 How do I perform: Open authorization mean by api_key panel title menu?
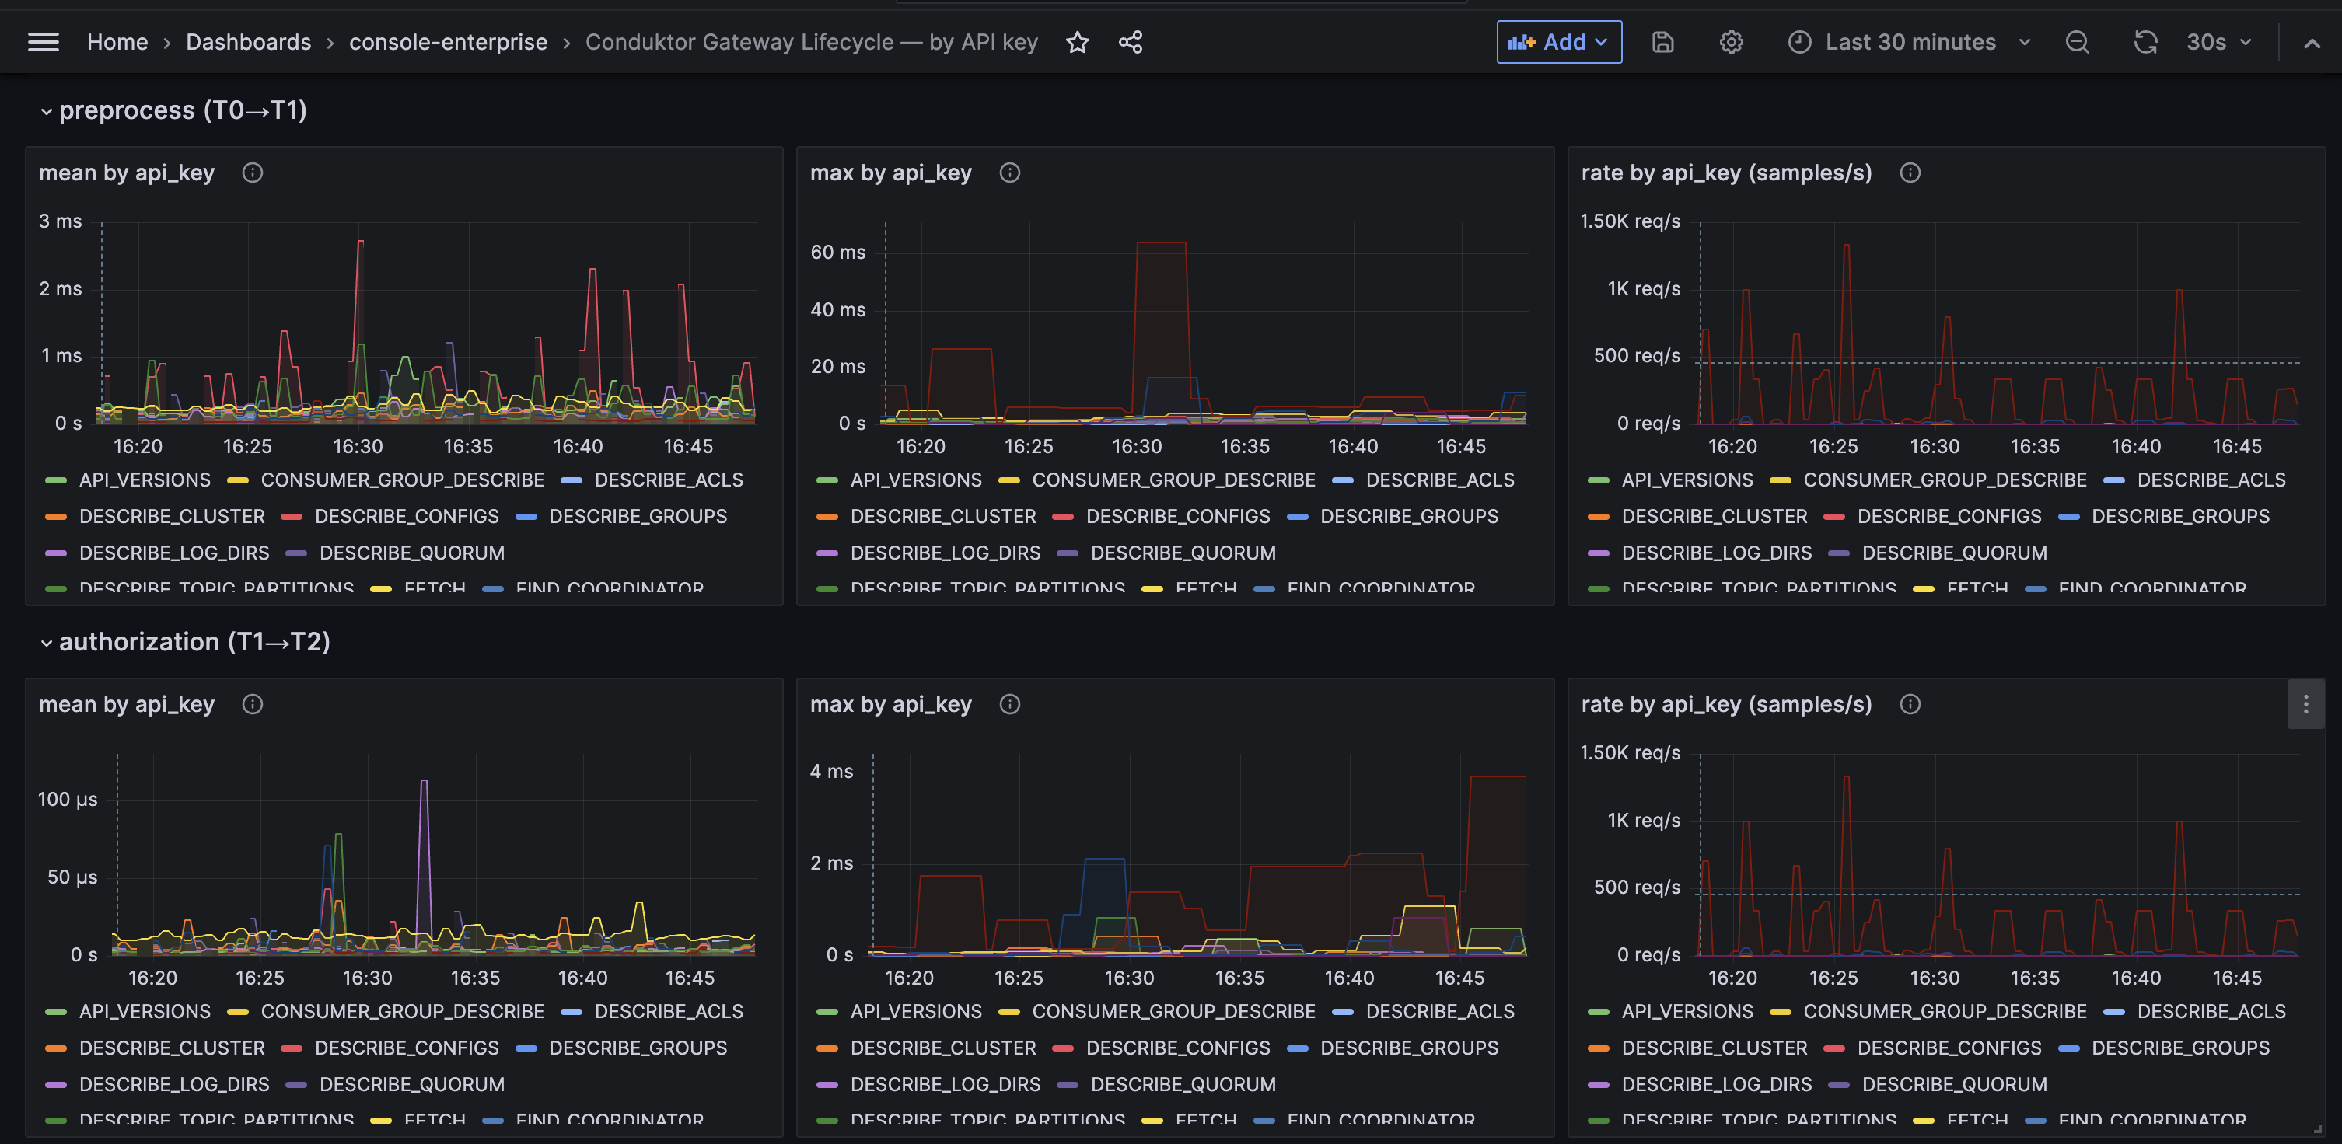click(127, 704)
